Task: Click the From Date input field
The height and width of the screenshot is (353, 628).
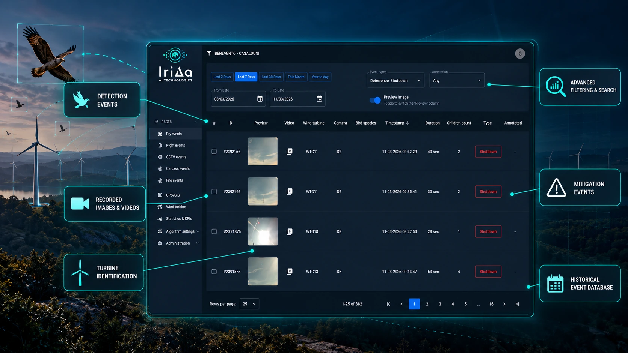Action: [238, 99]
